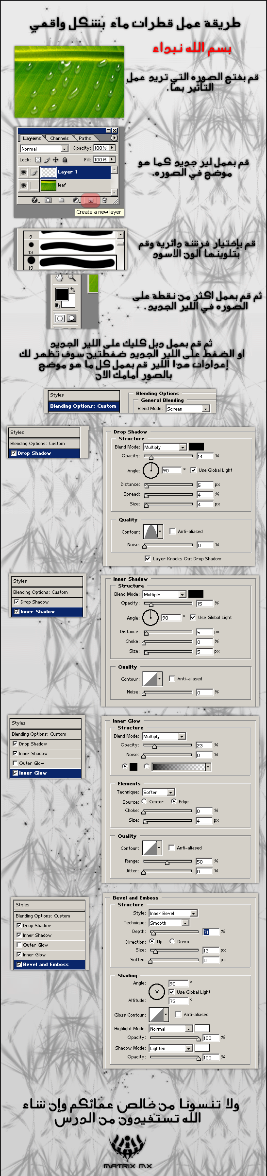The height and width of the screenshot is (1176, 267).
Task: Click the swap foreground/background colors arrow
Action: click(73, 290)
